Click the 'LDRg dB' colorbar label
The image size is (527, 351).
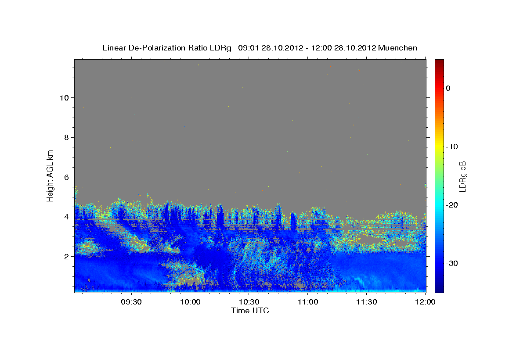(x=462, y=176)
